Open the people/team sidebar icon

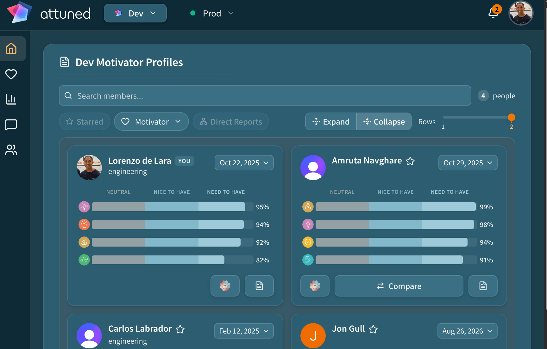click(x=11, y=150)
